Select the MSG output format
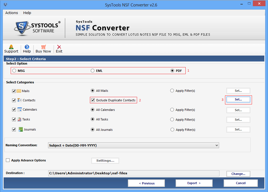 [x=14, y=70]
